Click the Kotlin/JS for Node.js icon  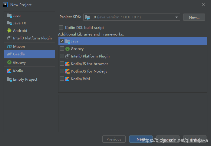click(x=68, y=71)
